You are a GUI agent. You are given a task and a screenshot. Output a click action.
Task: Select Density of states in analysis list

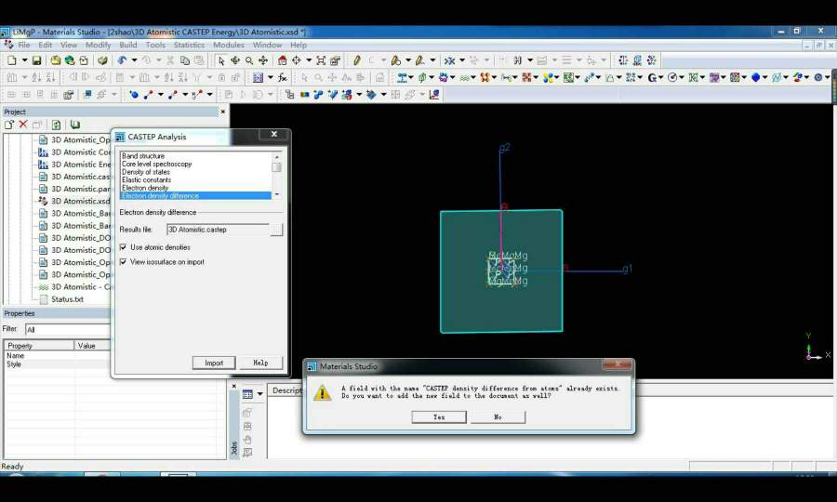pyautogui.click(x=146, y=172)
